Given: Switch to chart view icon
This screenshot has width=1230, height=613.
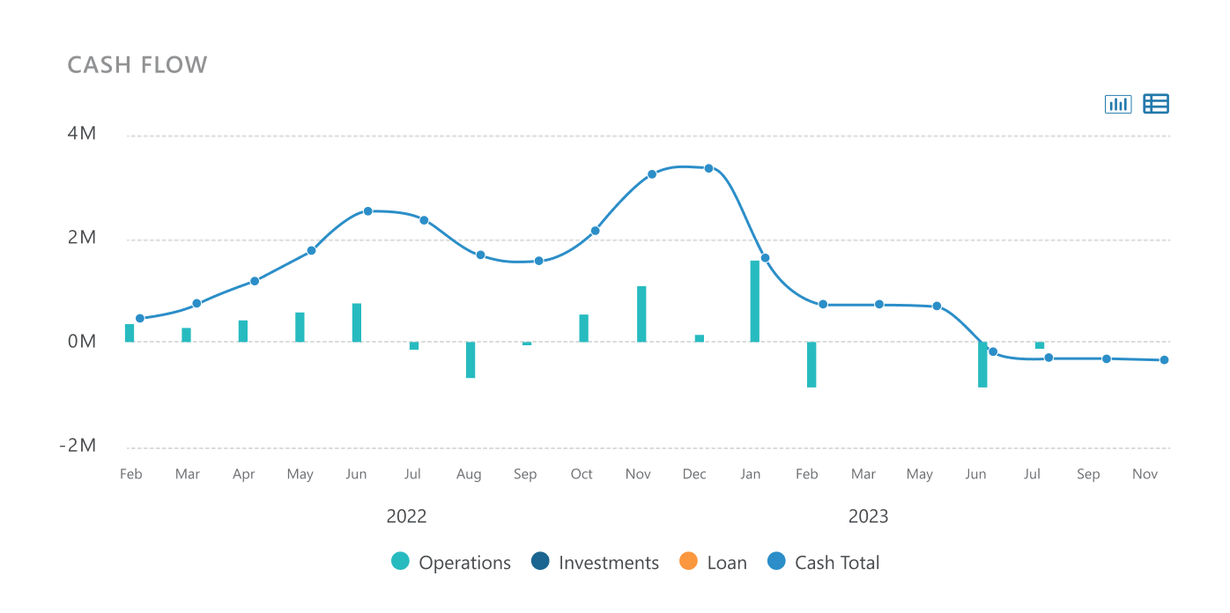Looking at the screenshot, I should [x=1118, y=104].
